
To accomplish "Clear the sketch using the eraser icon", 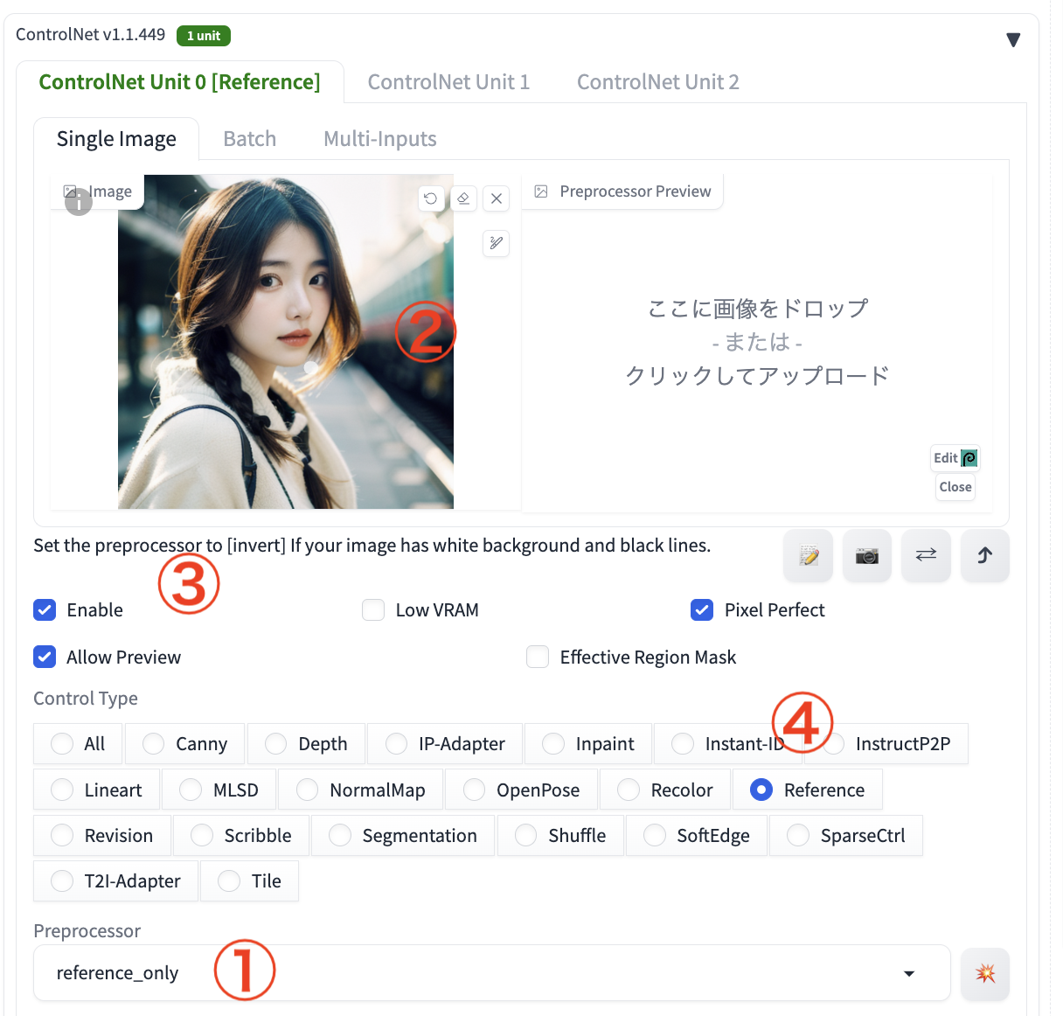I will click(463, 198).
